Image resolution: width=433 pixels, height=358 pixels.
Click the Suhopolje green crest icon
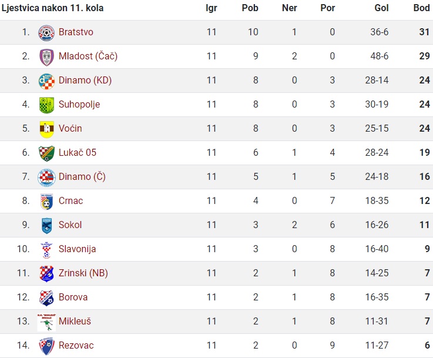[46, 105]
